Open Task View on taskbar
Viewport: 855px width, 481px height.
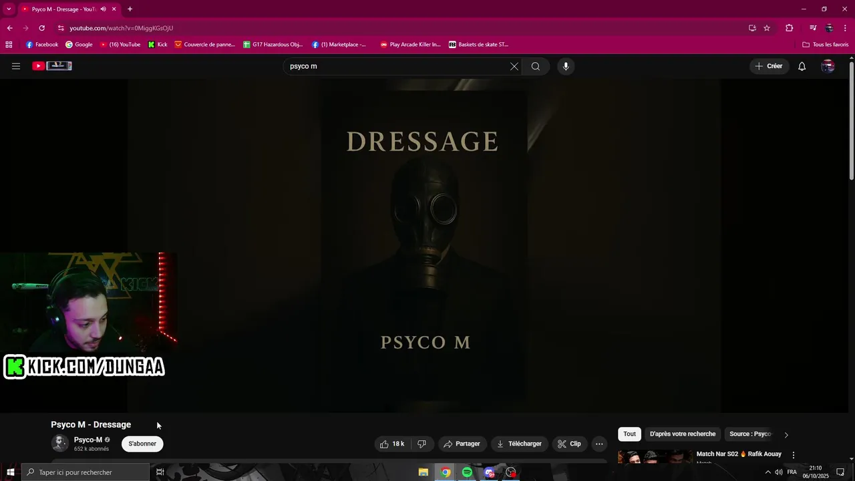160,472
